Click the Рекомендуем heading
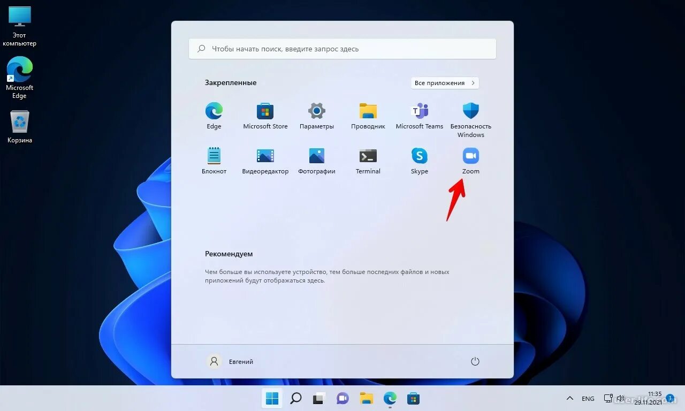Screen dimensions: 685x411 click(x=229, y=254)
